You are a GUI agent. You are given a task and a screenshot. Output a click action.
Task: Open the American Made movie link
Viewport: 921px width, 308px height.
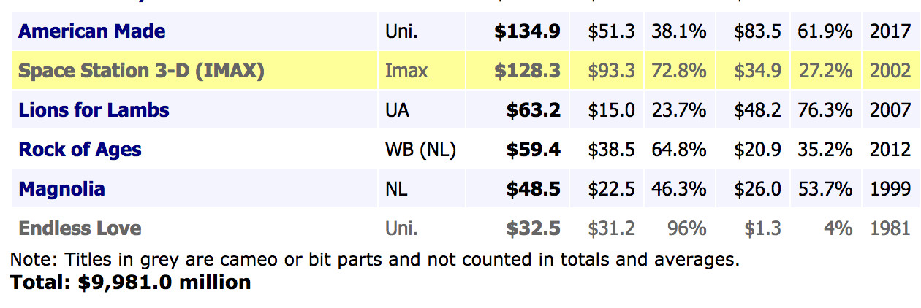tap(92, 31)
